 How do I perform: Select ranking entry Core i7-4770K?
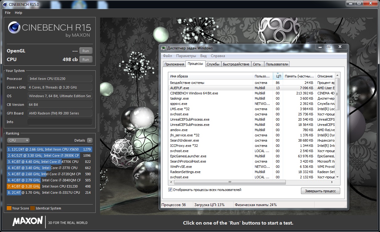(x=49, y=162)
